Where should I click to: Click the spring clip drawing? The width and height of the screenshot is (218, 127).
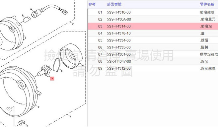[x=56, y=65]
